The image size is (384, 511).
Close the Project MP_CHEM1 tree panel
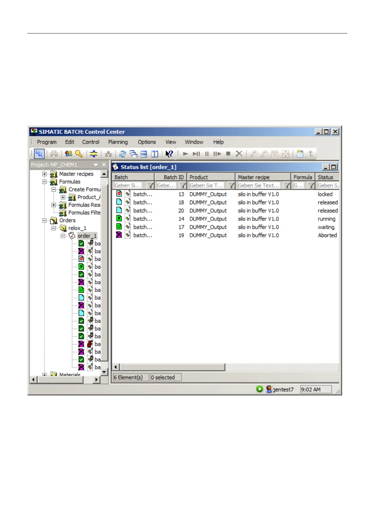coord(104,165)
